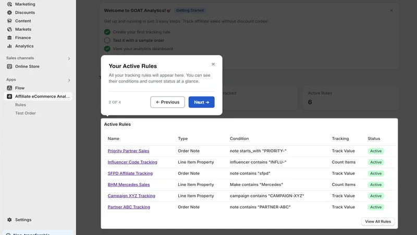This screenshot has width=417, height=235.
Task: Click the Online Store icon
Action: (x=9, y=66)
